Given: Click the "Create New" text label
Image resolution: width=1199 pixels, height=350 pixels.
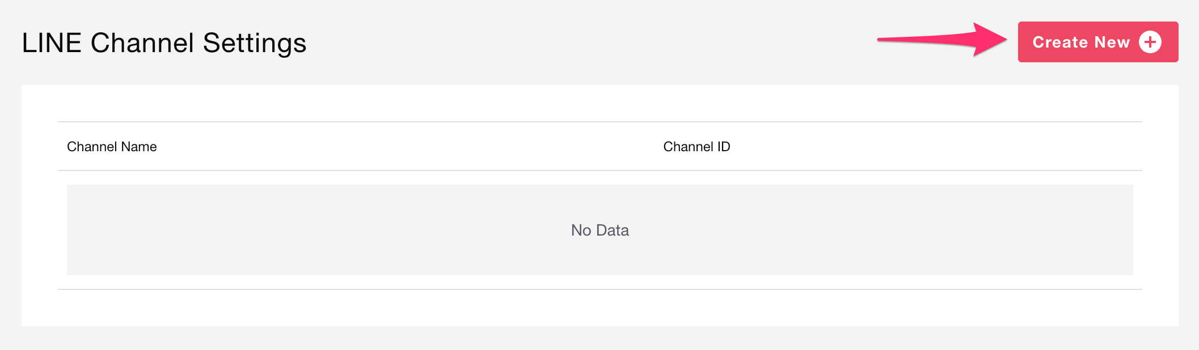Looking at the screenshot, I should [x=1080, y=42].
